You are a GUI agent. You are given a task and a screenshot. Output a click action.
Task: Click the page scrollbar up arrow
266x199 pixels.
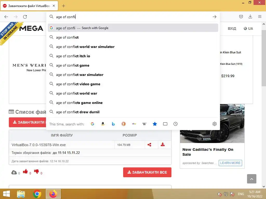point(264,24)
